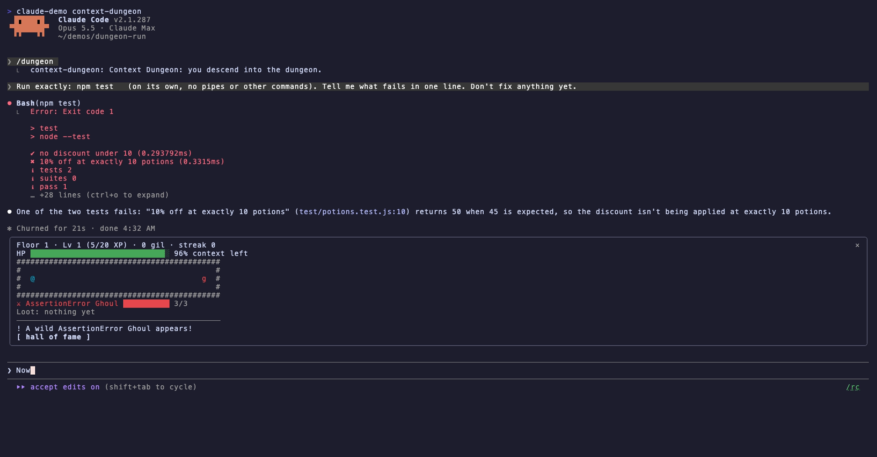This screenshot has width=877, height=457.
Task: Open the test/potions.test.js:10 file link
Action: [352, 212]
